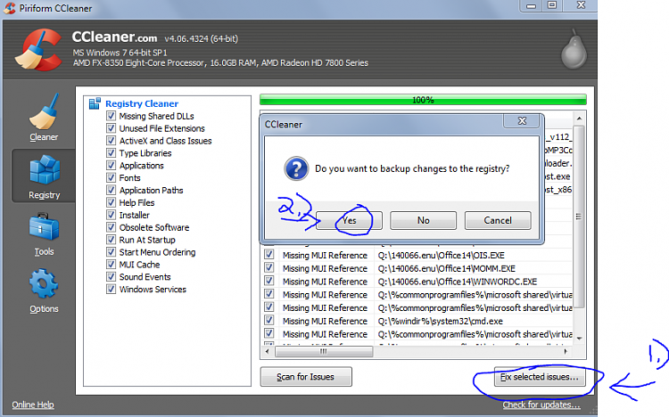Maximize the CCleaner window
The height and width of the screenshot is (417, 669).
coord(552,5)
